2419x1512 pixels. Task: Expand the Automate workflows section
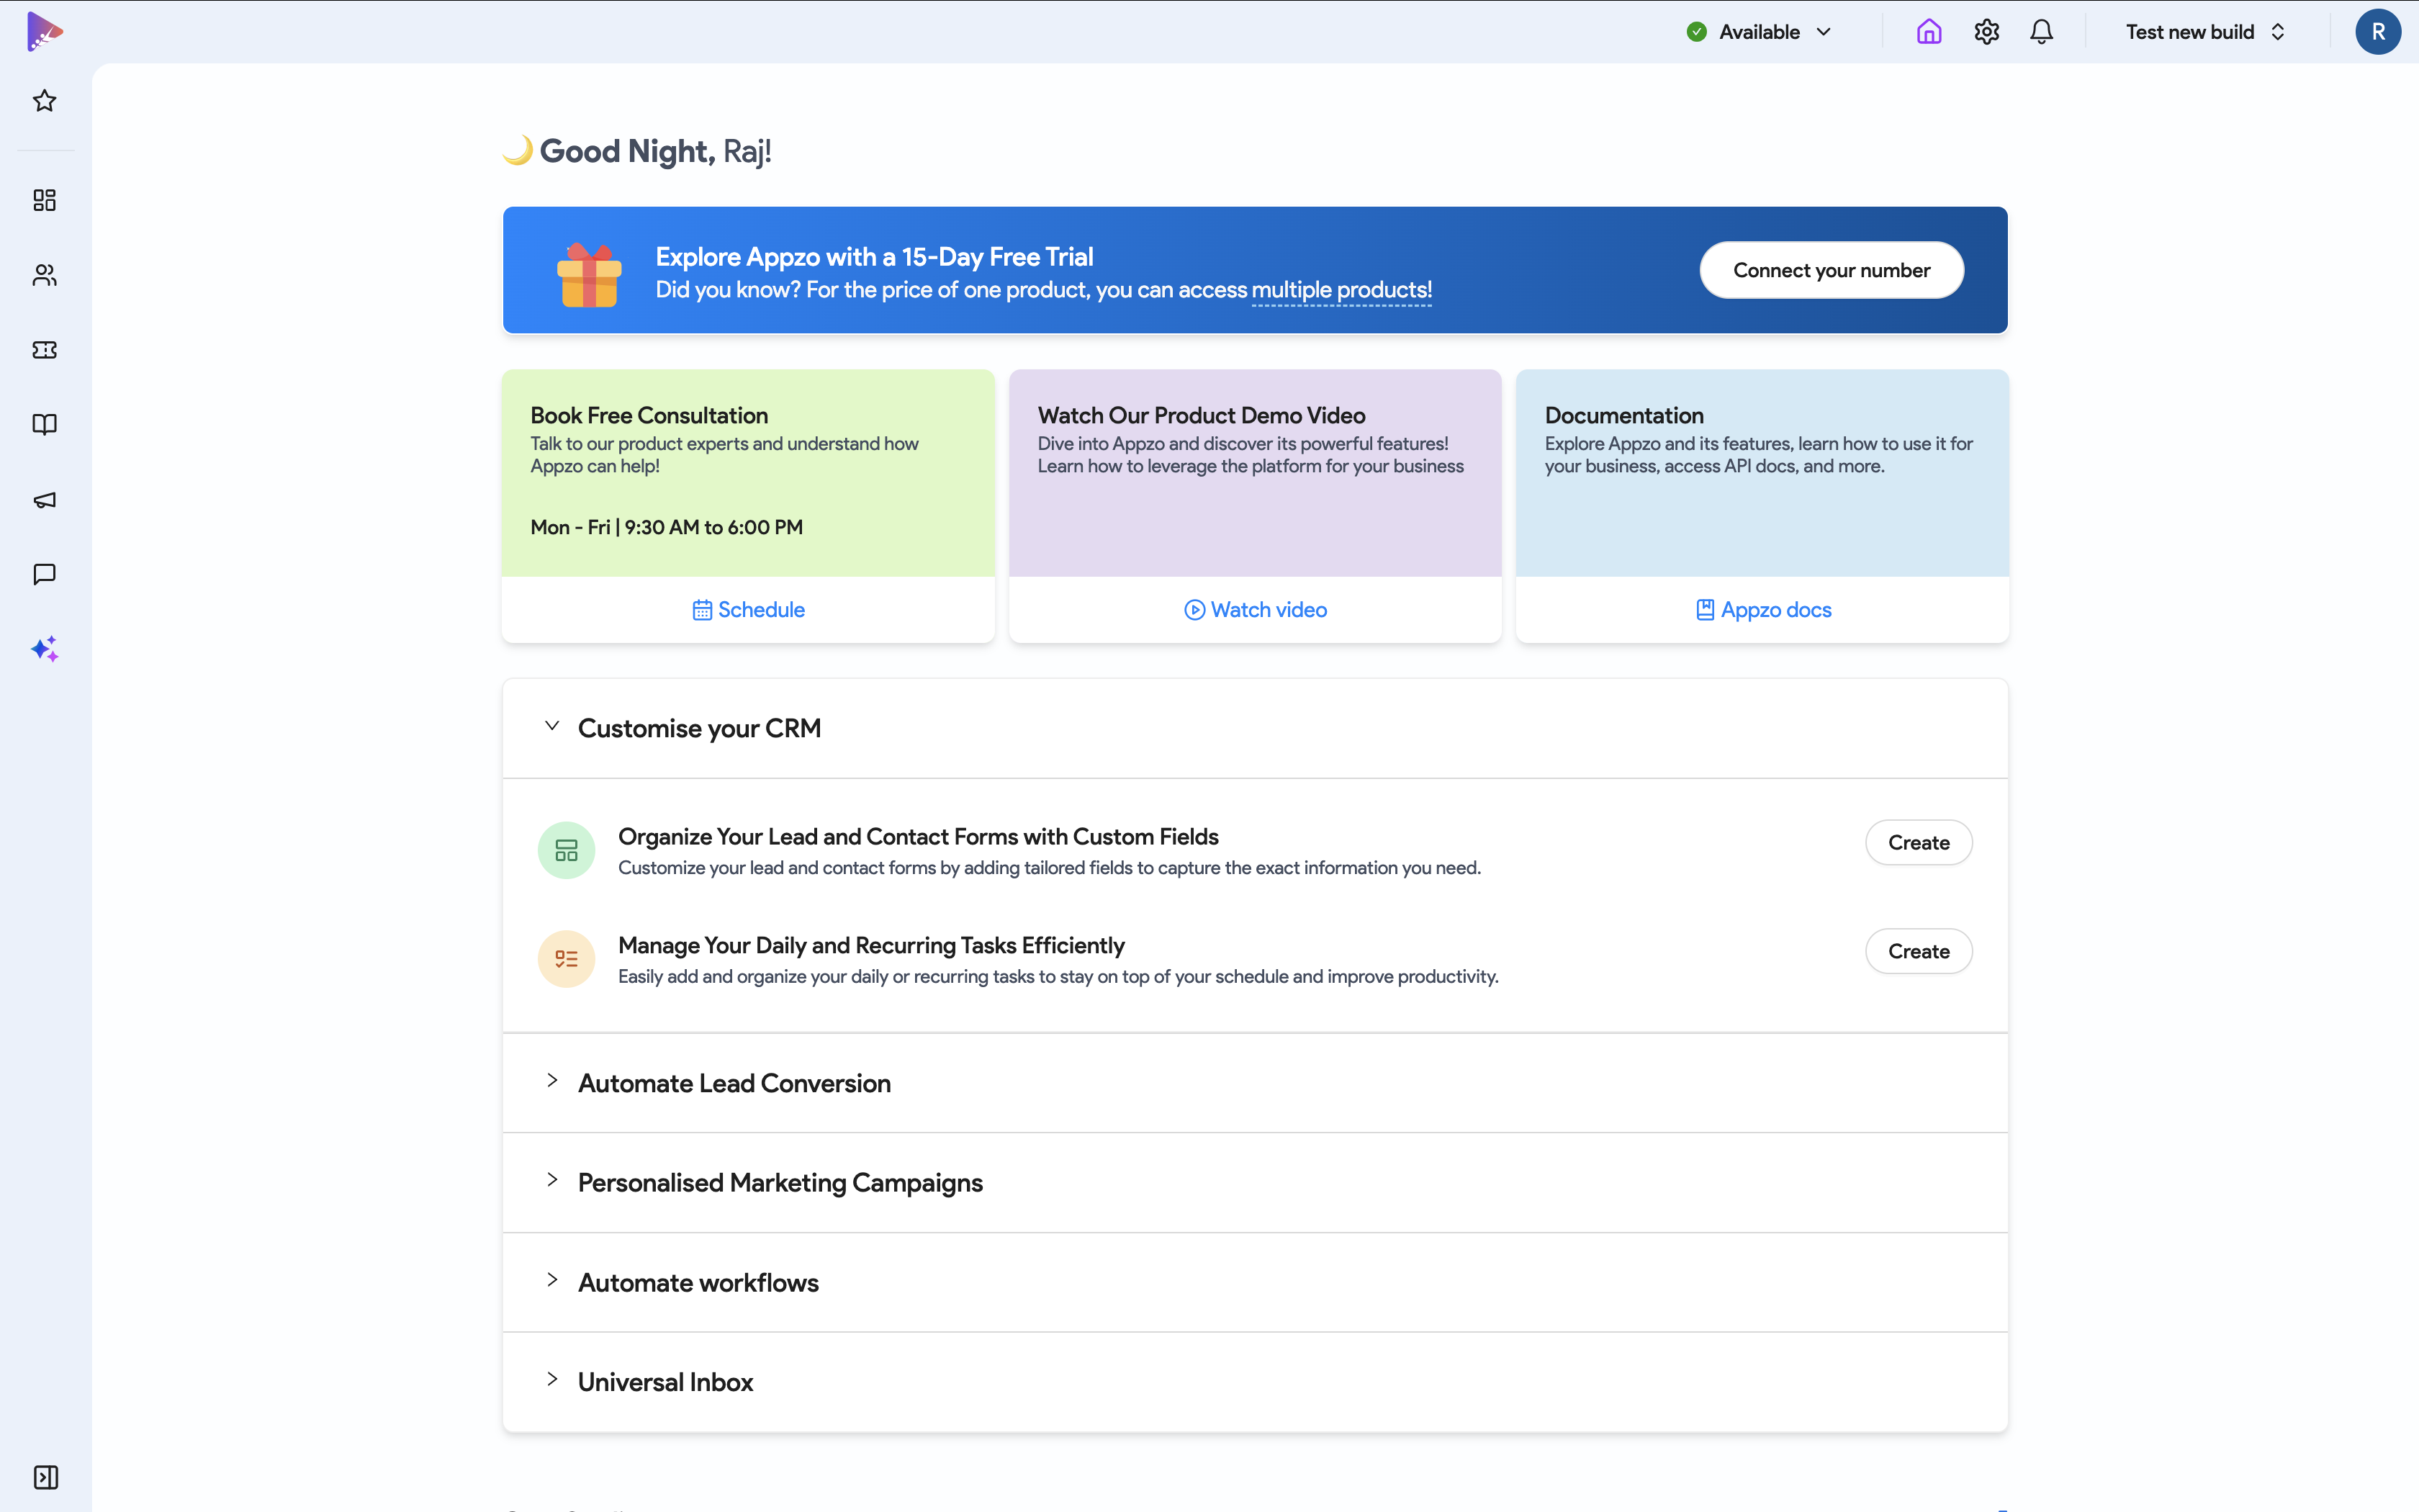(1256, 1282)
